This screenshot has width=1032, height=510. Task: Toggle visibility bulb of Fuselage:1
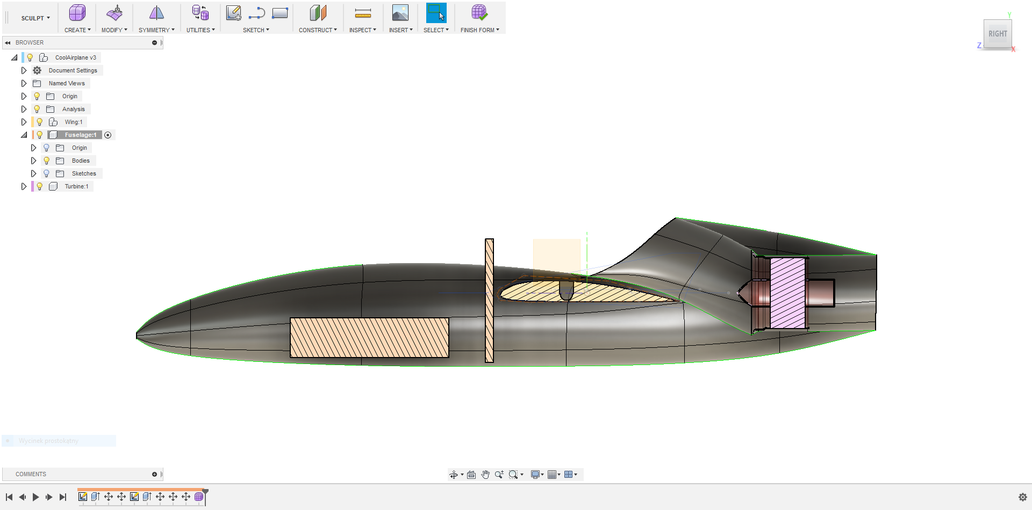pyautogui.click(x=39, y=135)
